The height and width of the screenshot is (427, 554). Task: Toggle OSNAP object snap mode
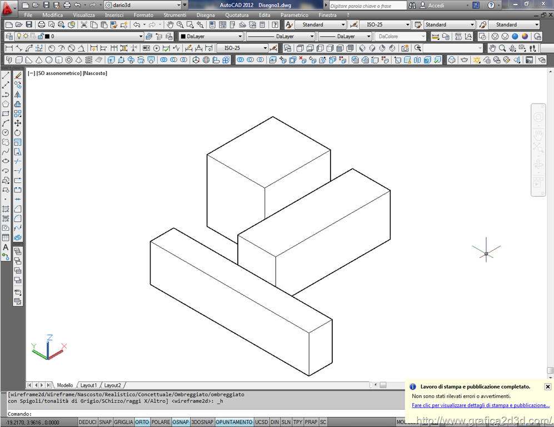pos(180,423)
